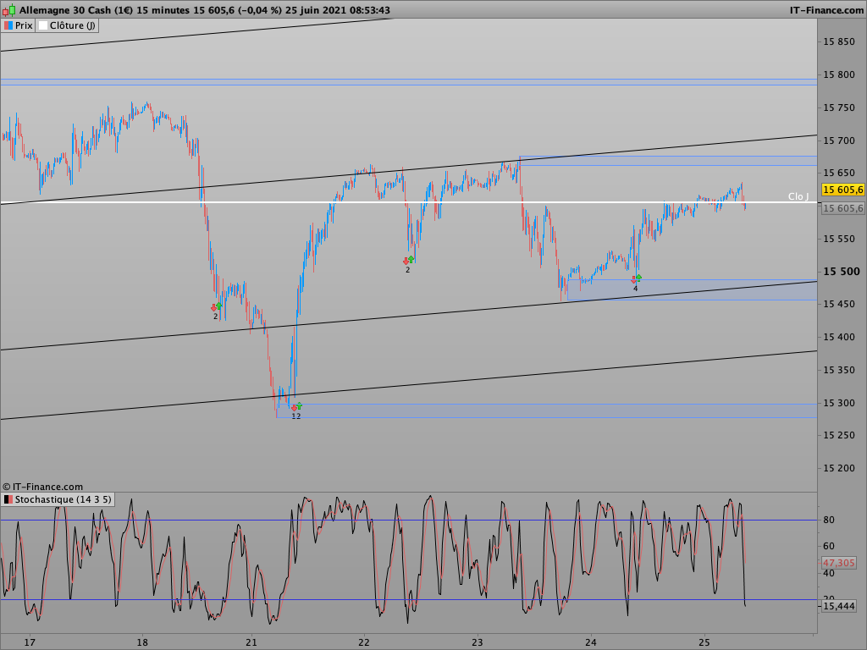
Task: Click the red 47,305 stochastic value tag
Action: click(x=839, y=563)
